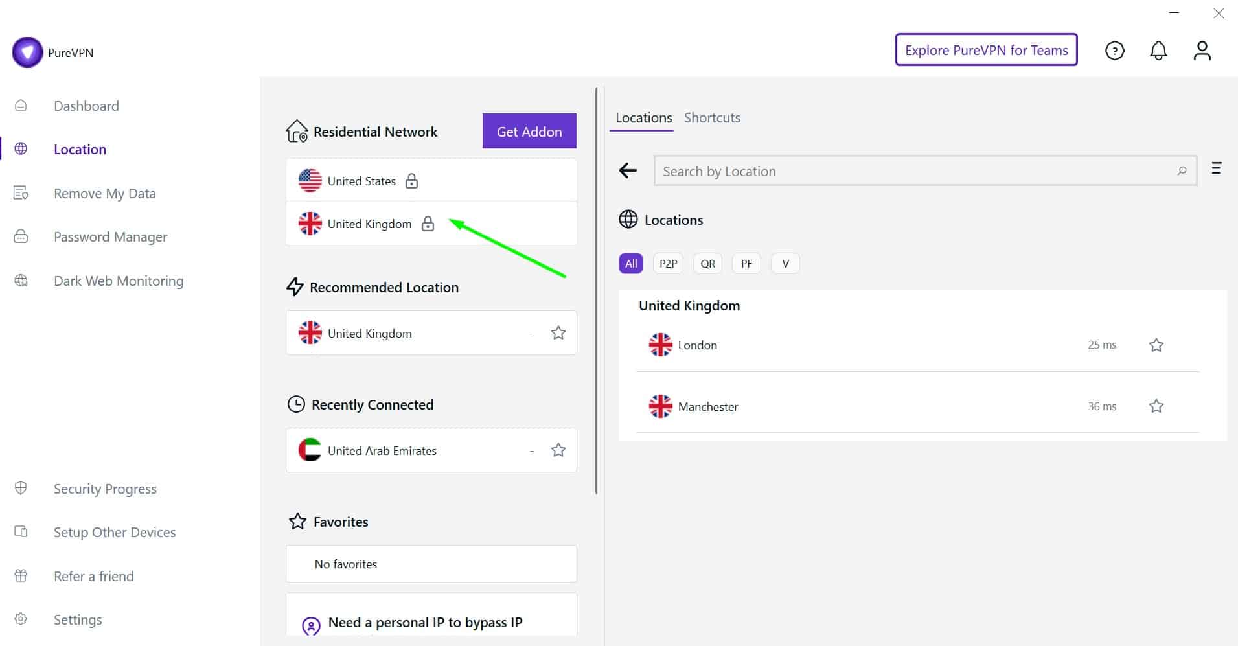Select the P2P filter chip
1238x646 pixels.
point(668,264)
